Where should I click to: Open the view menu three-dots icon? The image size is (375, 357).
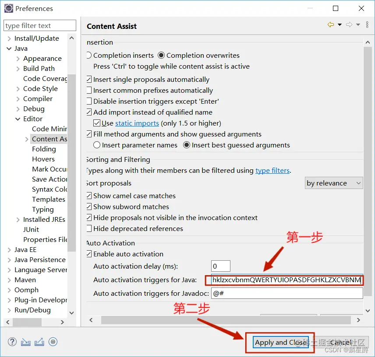367,24
